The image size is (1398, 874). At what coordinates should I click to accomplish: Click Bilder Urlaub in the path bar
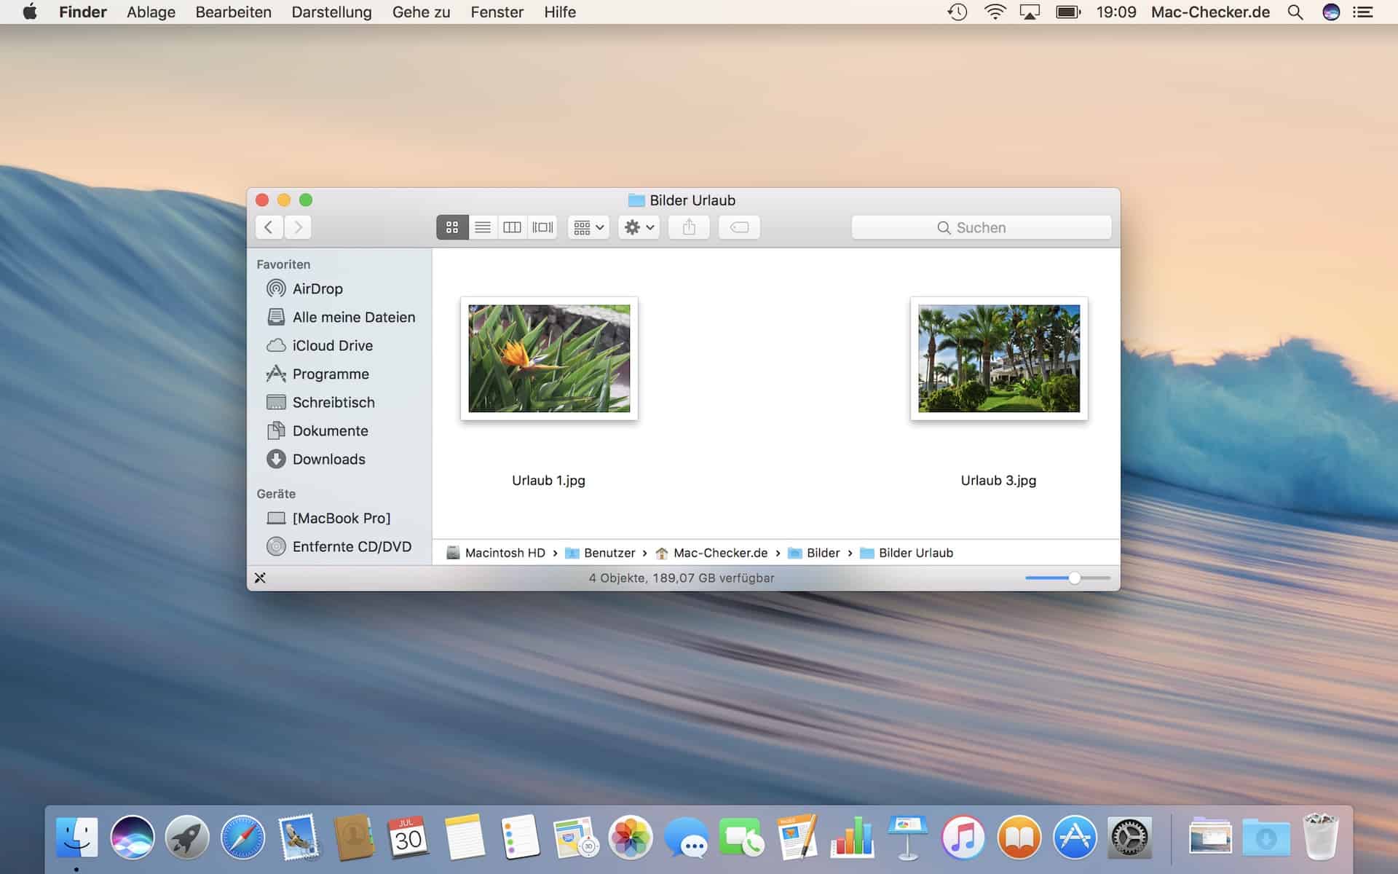pyautogui.click(x=907, y=553)
